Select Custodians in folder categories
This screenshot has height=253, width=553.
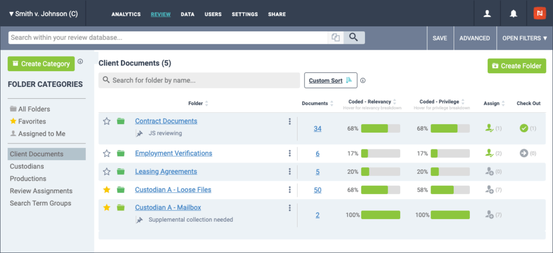pos(28,166)
